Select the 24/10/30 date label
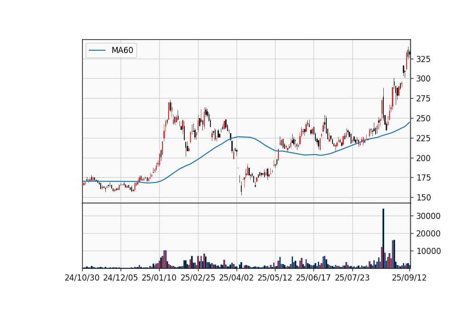 (x=82, y=278)
